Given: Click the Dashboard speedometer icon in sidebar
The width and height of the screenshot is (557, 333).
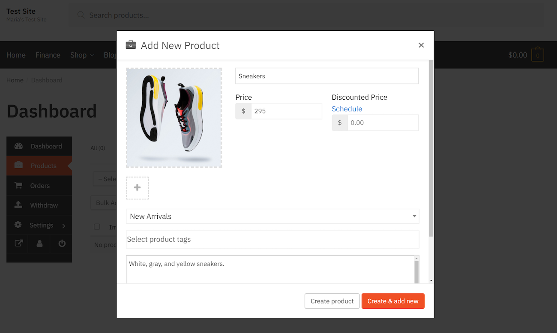Looking at the screenshot, I should tap(18, 146).
